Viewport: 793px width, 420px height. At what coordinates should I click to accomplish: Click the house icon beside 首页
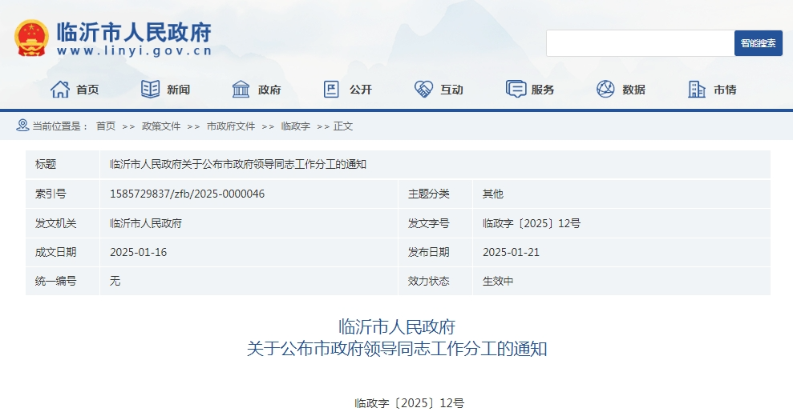click(60, 90)
